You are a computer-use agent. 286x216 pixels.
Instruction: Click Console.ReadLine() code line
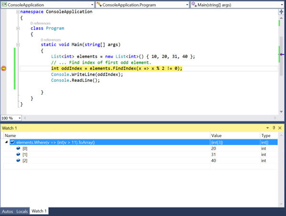75,80
